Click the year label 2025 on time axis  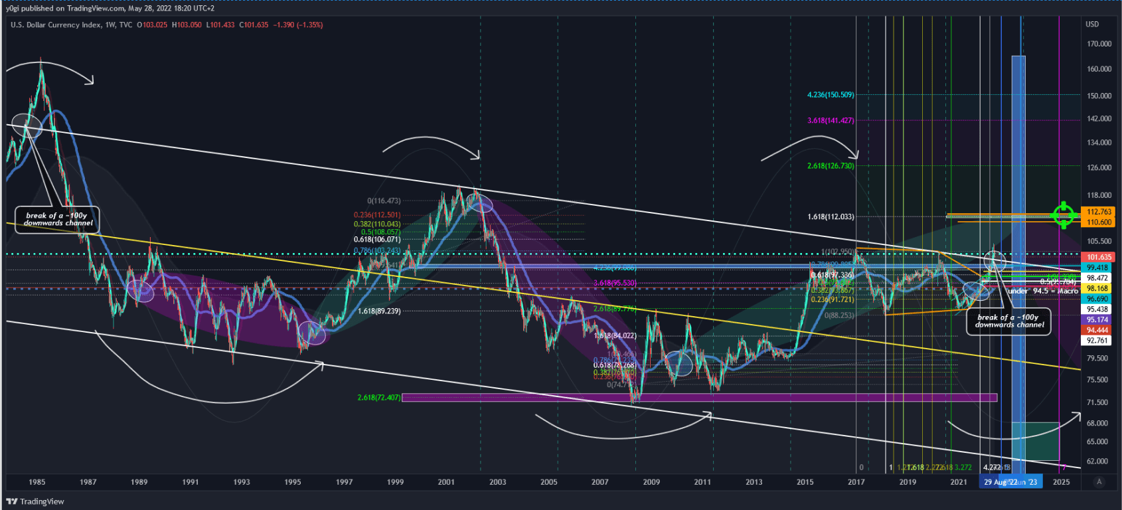tap(1062, 482)
